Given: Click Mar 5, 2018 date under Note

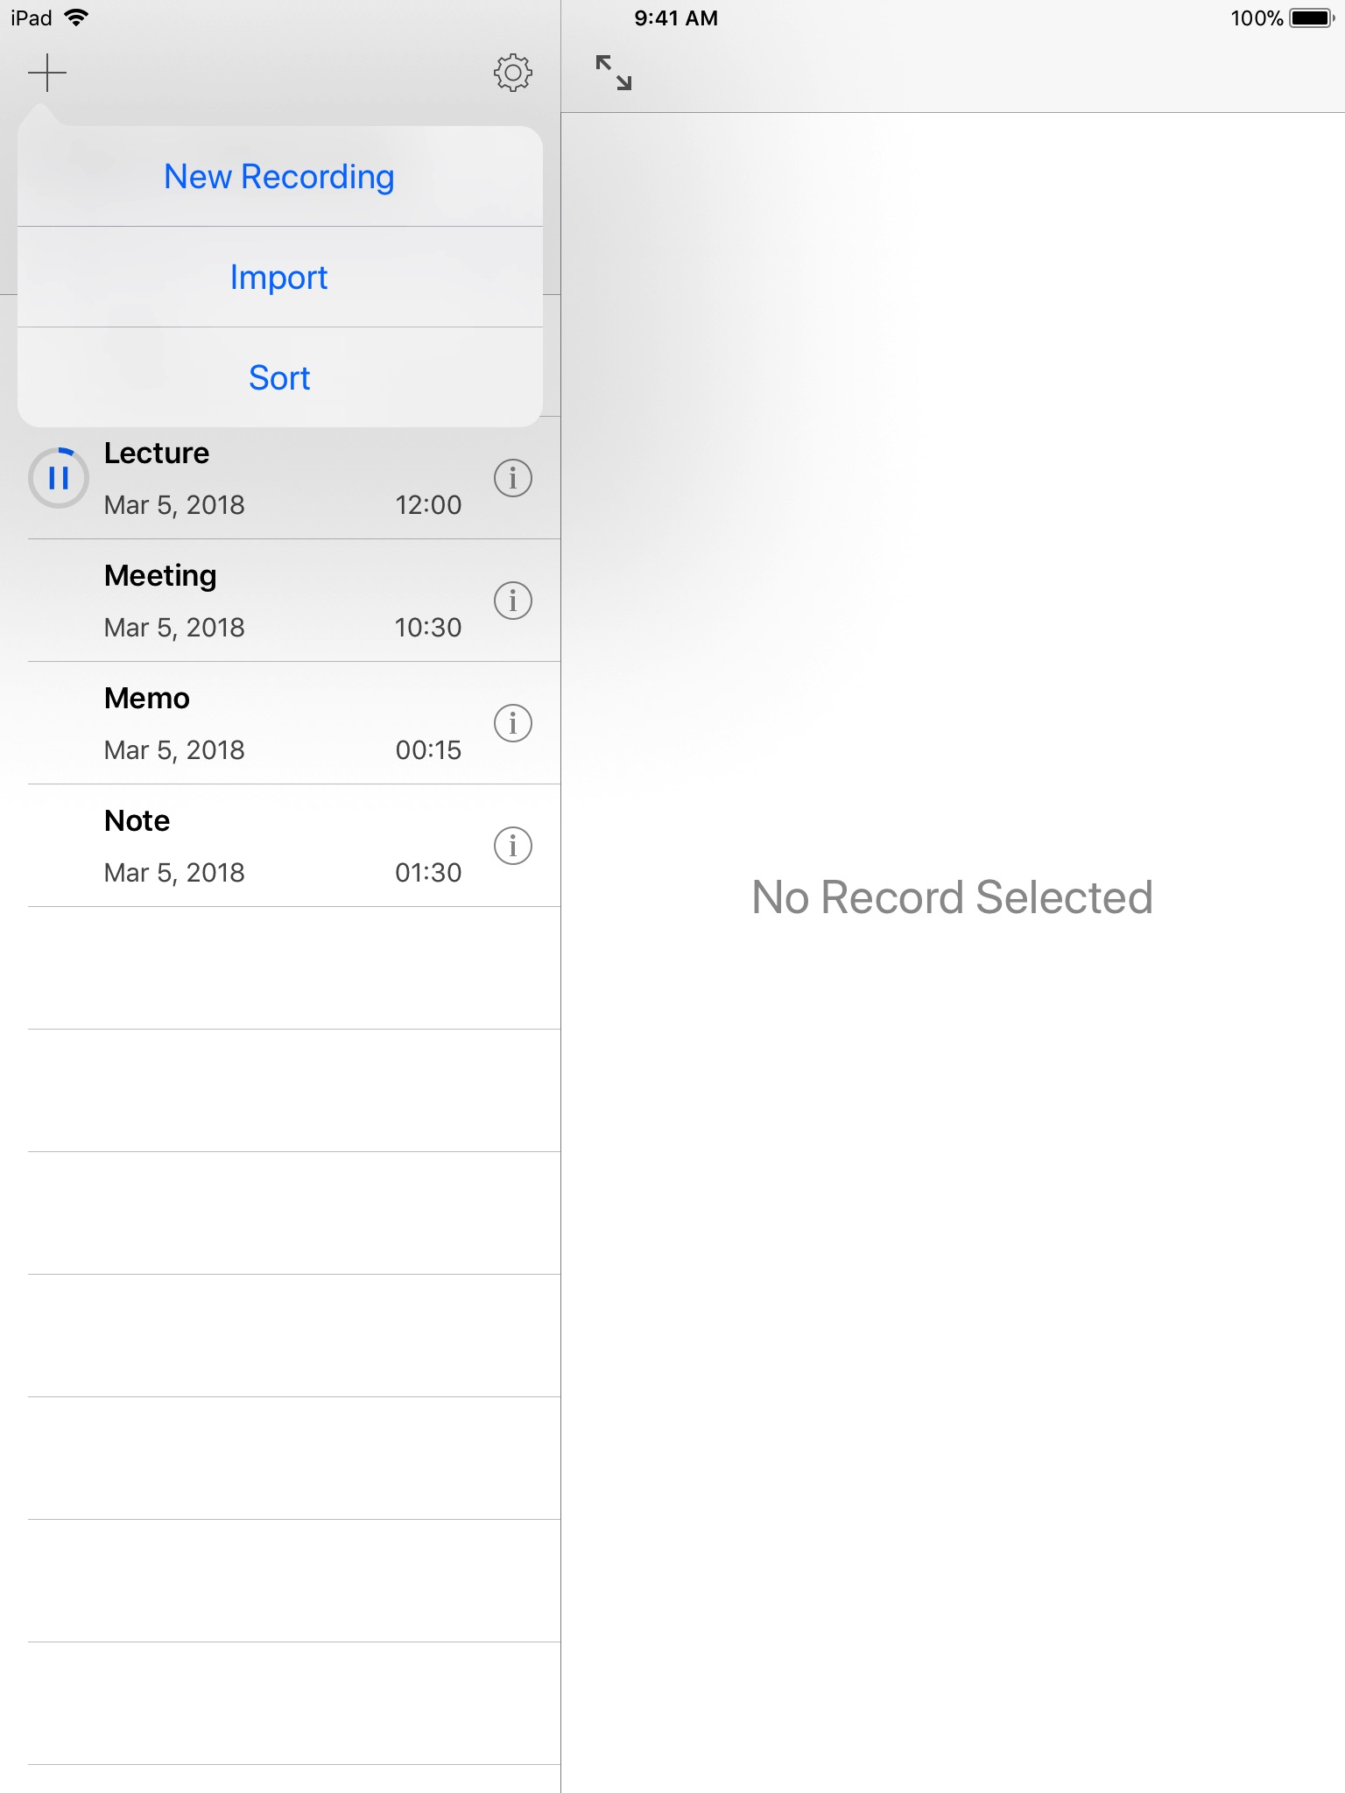Looking at the screenshot, I should point(174,873).
